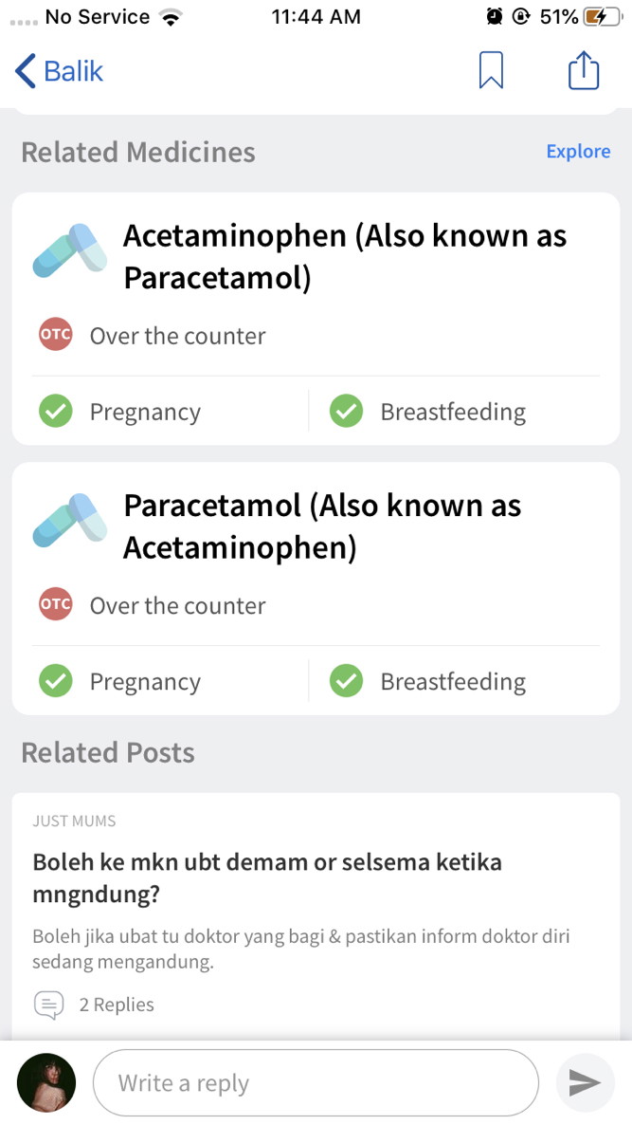Tap the pill icon beside Paracetamol card
The height and width of the screenshot is (1125, 632).
click(70, 520)
